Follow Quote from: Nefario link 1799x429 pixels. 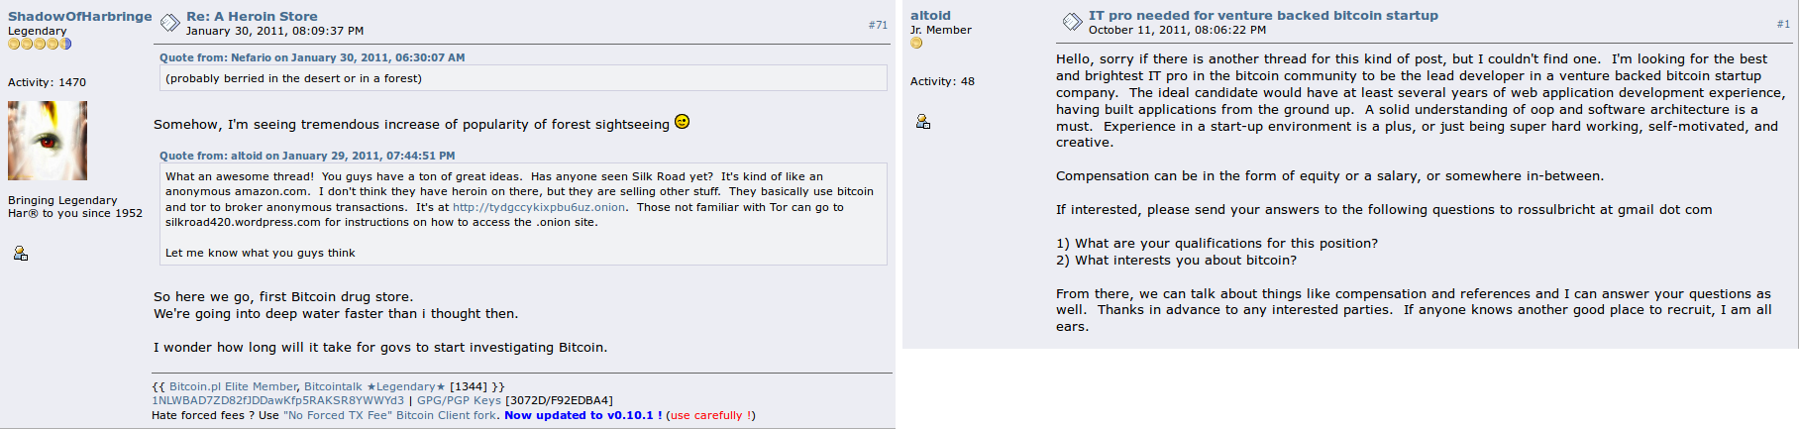click(x=312, y=57)
